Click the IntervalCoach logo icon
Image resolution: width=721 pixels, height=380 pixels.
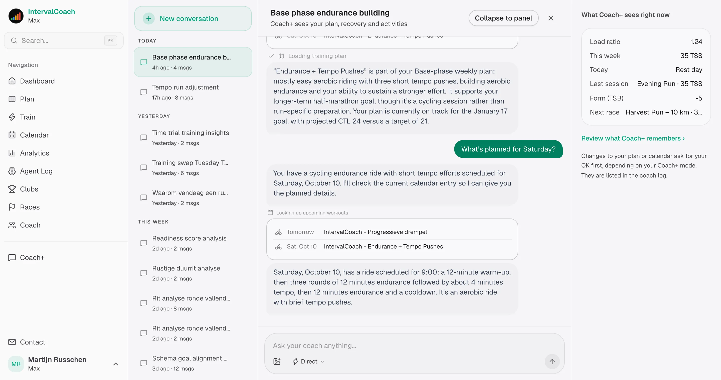[16, 16]
